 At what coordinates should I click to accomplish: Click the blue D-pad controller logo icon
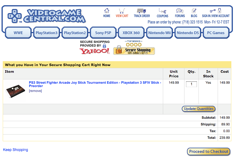tap(15, 16)
